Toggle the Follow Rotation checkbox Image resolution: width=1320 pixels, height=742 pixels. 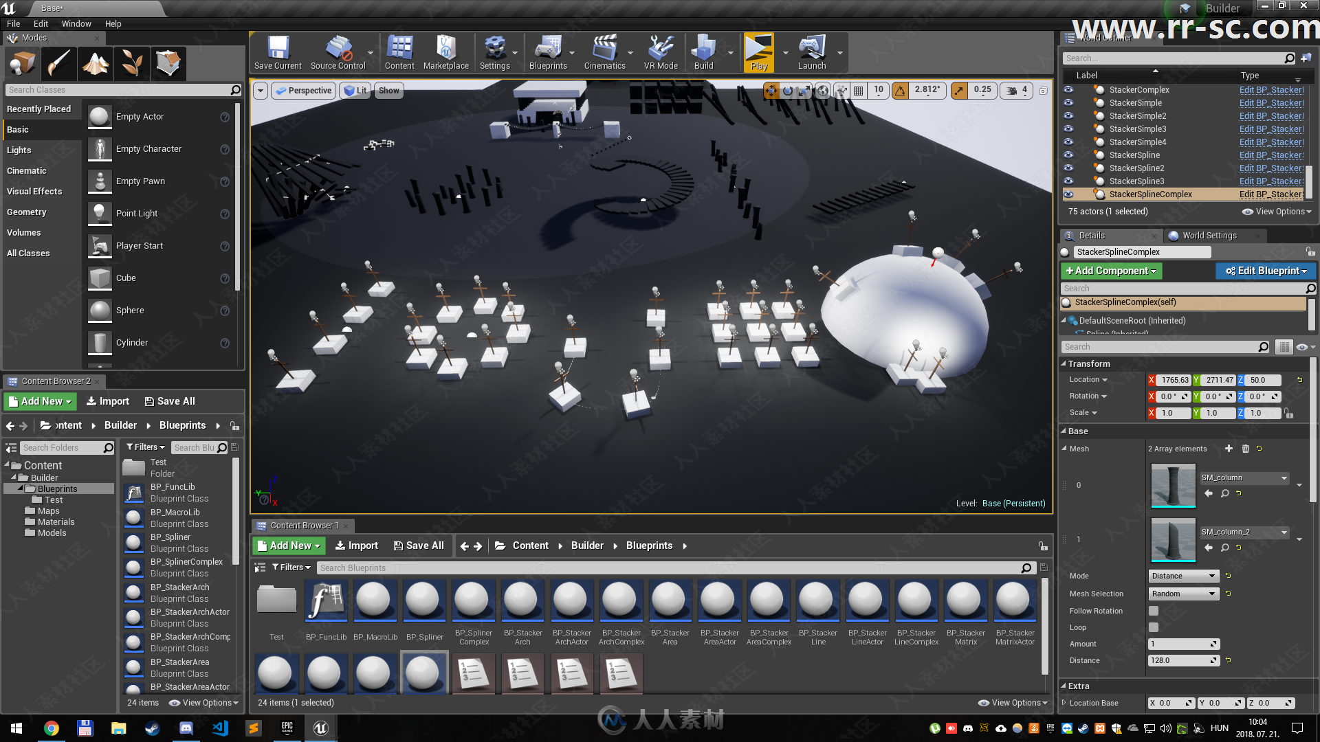1154,611
